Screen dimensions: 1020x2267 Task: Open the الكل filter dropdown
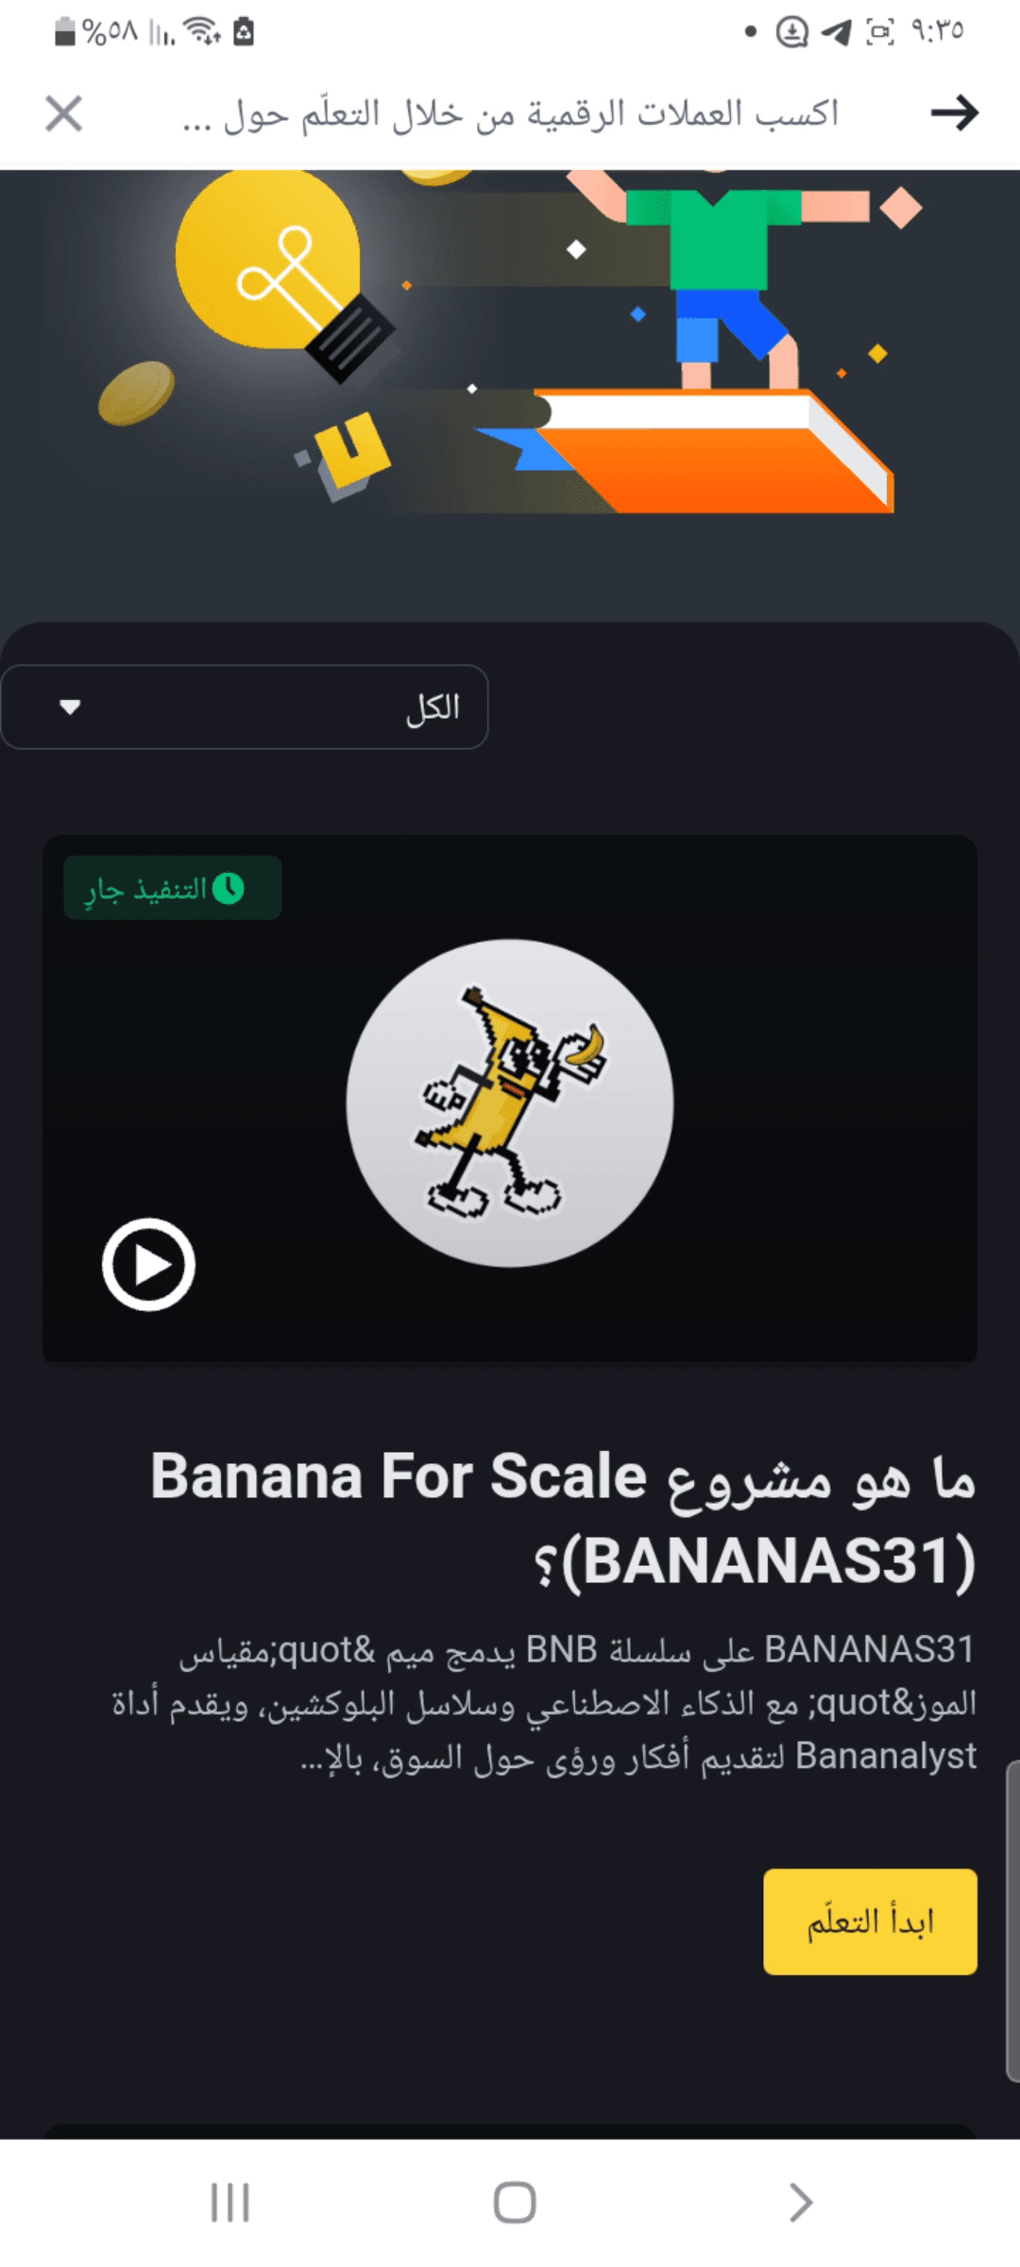(245, 707)
